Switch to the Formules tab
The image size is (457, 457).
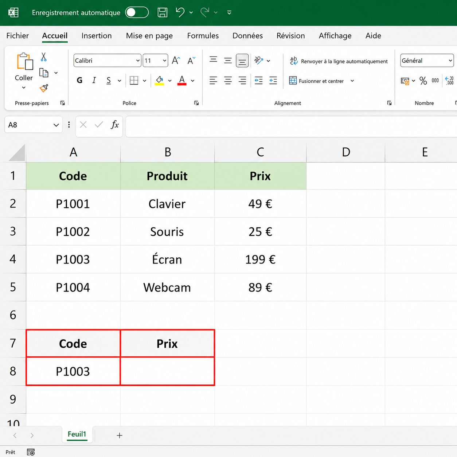click(x=203, y=36)
